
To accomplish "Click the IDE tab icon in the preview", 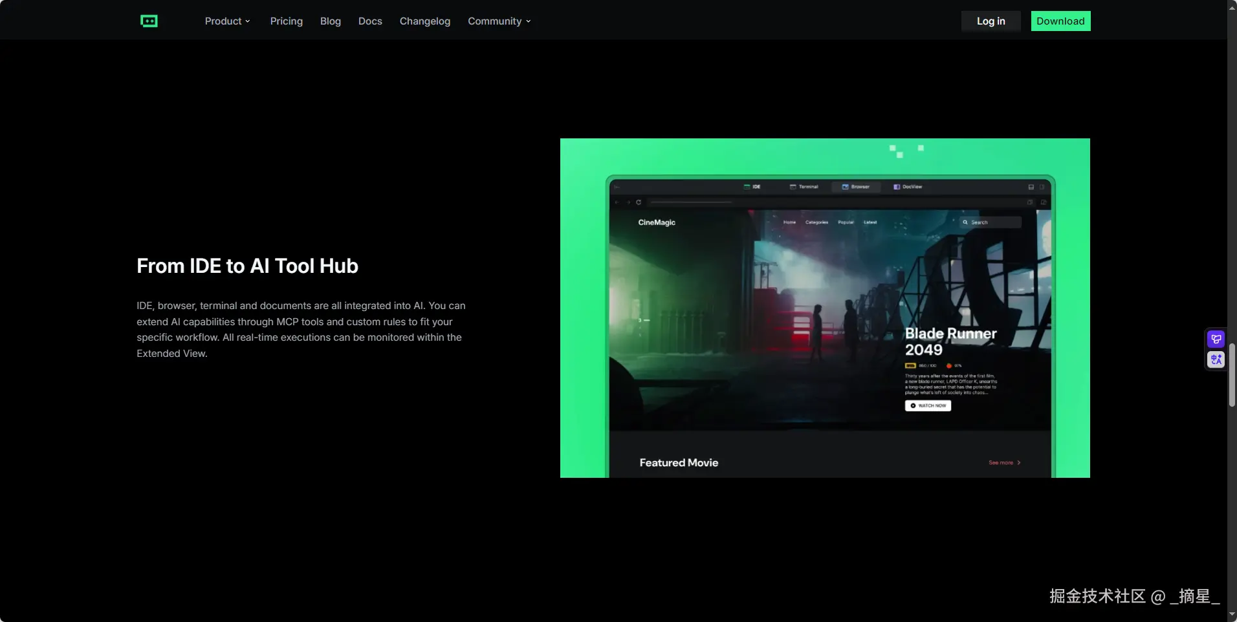I will pyautogui.click(x=747, y=187).
